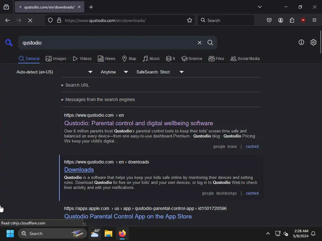Go back to previous page
The height and width of the screenshot is (241, 322).
pos(8,20)
